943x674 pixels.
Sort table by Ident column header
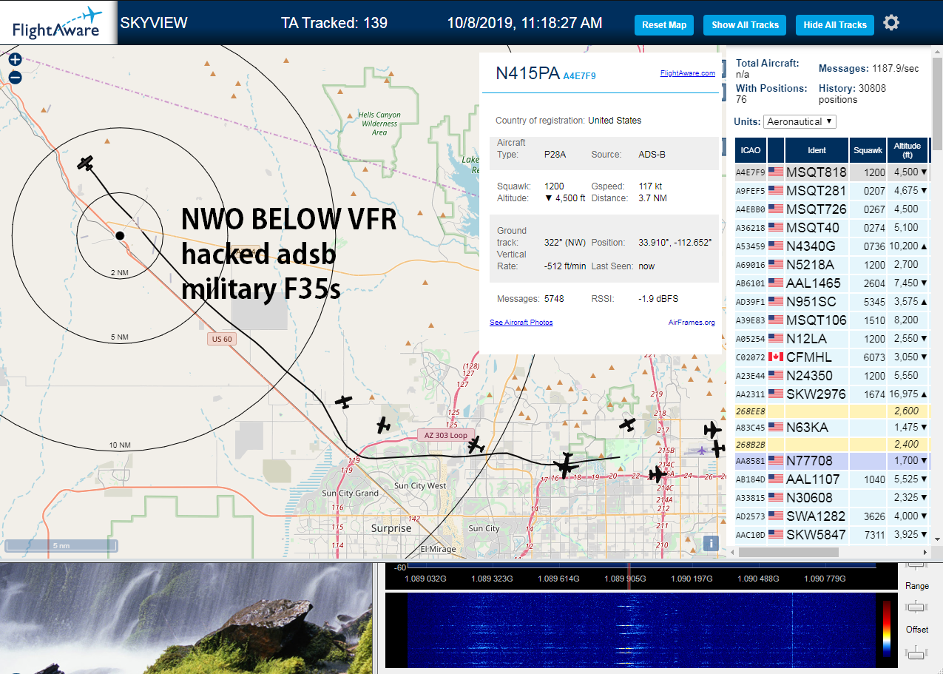(x=817, y=150)
